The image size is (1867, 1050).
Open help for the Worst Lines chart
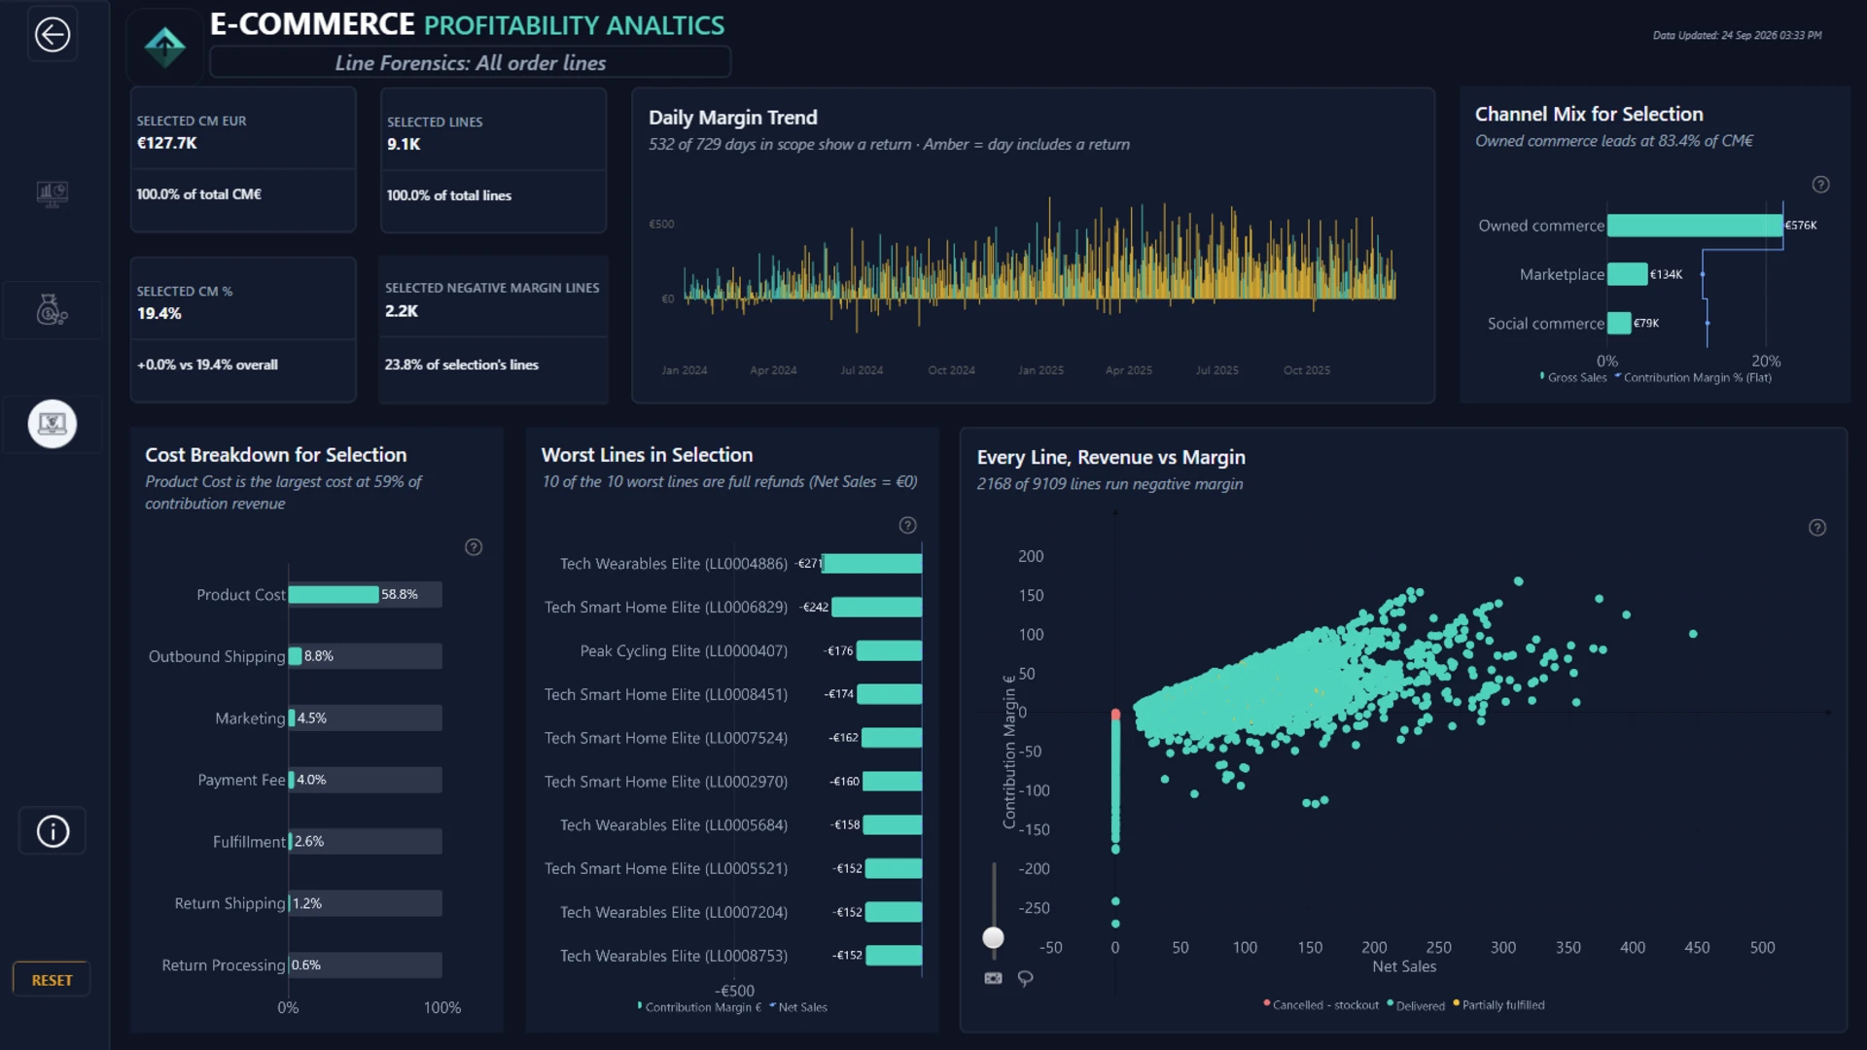pos(907,525)
